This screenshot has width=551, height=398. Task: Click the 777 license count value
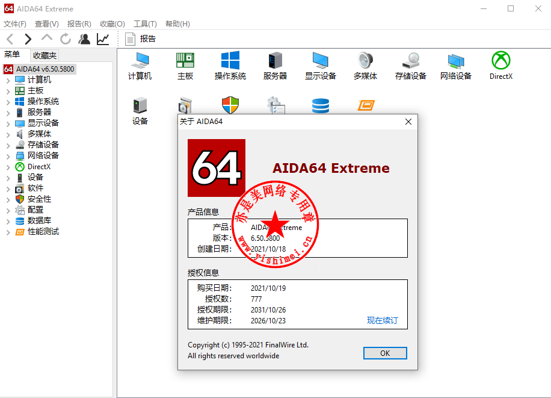click(x=256, y=299)
